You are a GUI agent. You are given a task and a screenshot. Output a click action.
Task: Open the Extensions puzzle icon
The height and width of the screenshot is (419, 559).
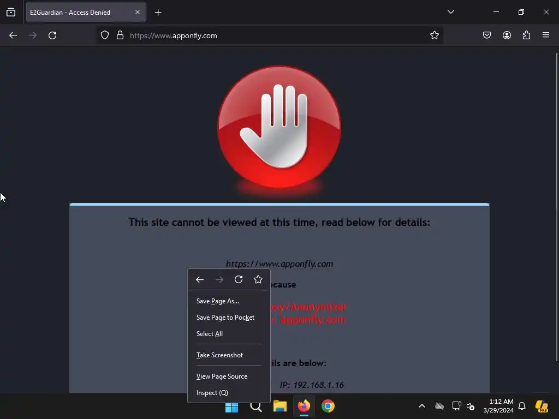tap(526, 35)
